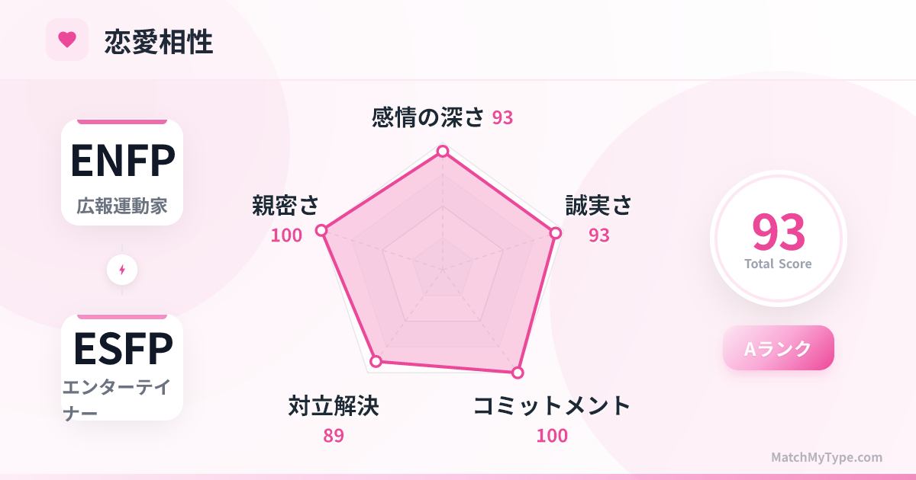Screen dimensions: 916x480
Task: Select the ESFP type card
Action: (x=122, y=367)
